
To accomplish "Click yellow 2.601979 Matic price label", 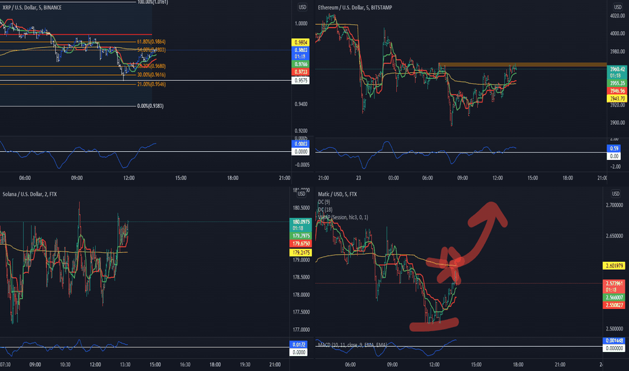I will [x=614, y=266].
